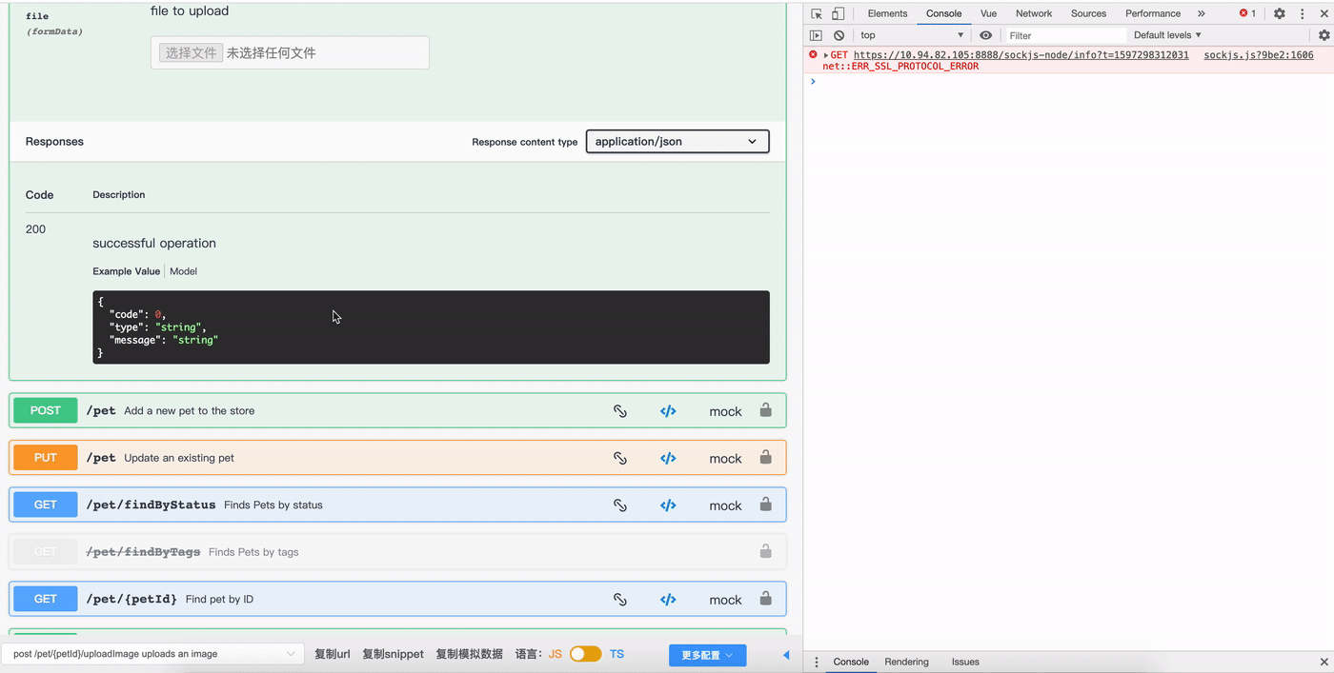
Task: Click the 复制url button
Action: click(x=333, y=654)
